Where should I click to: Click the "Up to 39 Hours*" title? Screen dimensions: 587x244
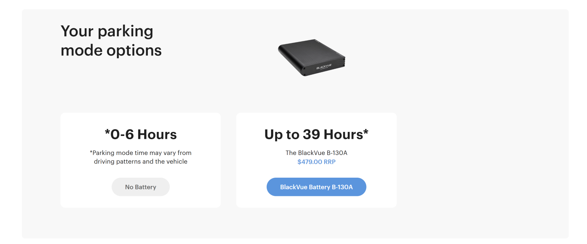coord(316,134)
